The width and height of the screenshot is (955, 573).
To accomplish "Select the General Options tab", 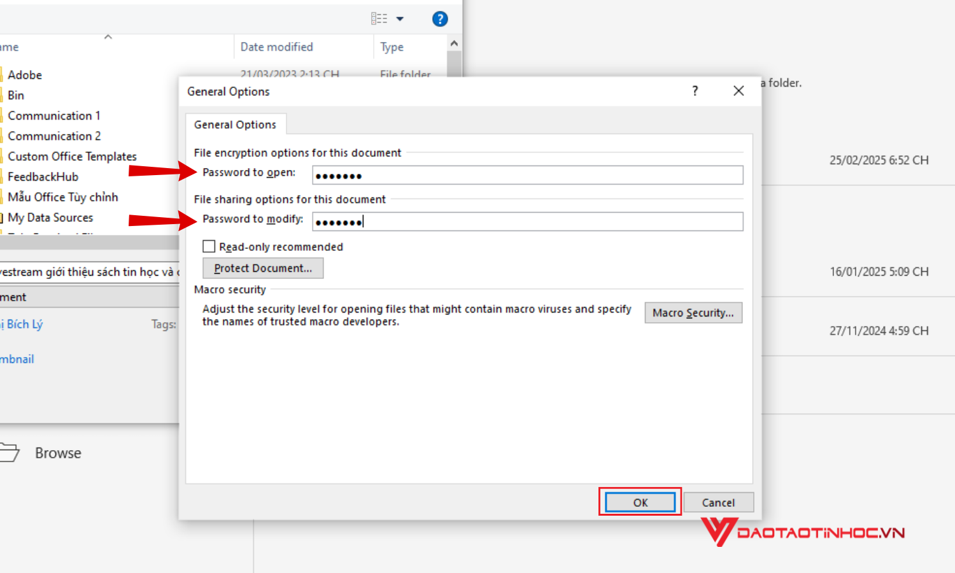I will pos(235,125).
